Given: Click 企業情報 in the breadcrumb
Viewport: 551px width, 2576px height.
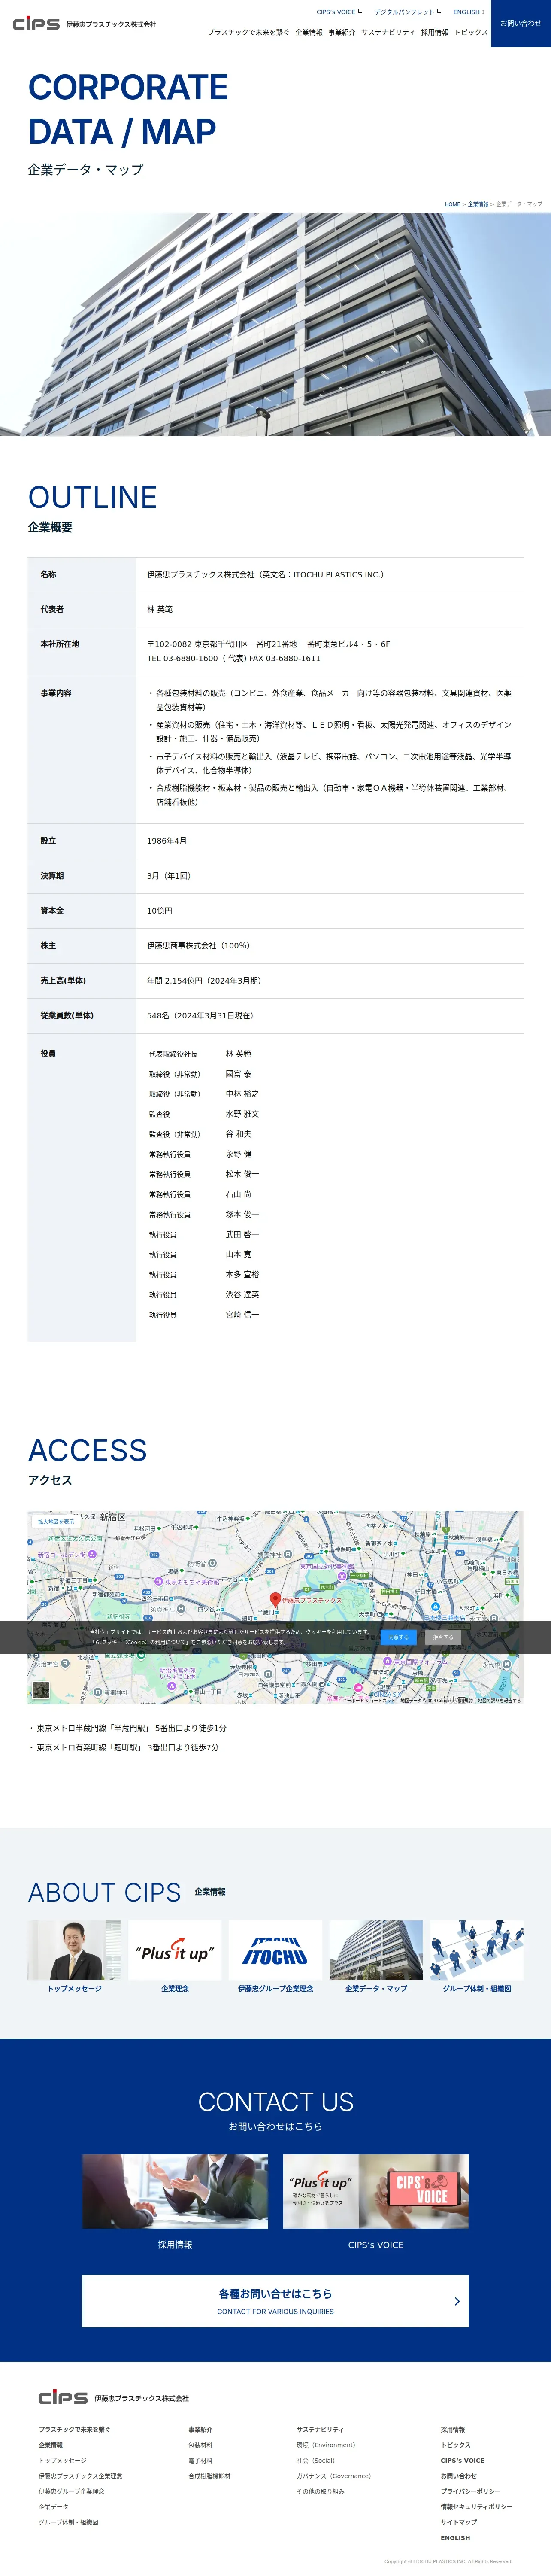Looking at the screenshot, I should coord(478,204).
